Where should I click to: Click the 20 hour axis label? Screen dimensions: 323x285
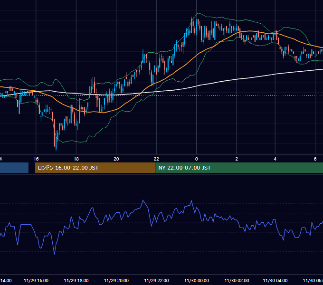coord(116,159)
